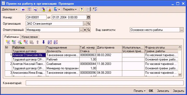Open the create-based-on dropdown arrow
This screenshot has height=95, width=187.
click(59, 9)
